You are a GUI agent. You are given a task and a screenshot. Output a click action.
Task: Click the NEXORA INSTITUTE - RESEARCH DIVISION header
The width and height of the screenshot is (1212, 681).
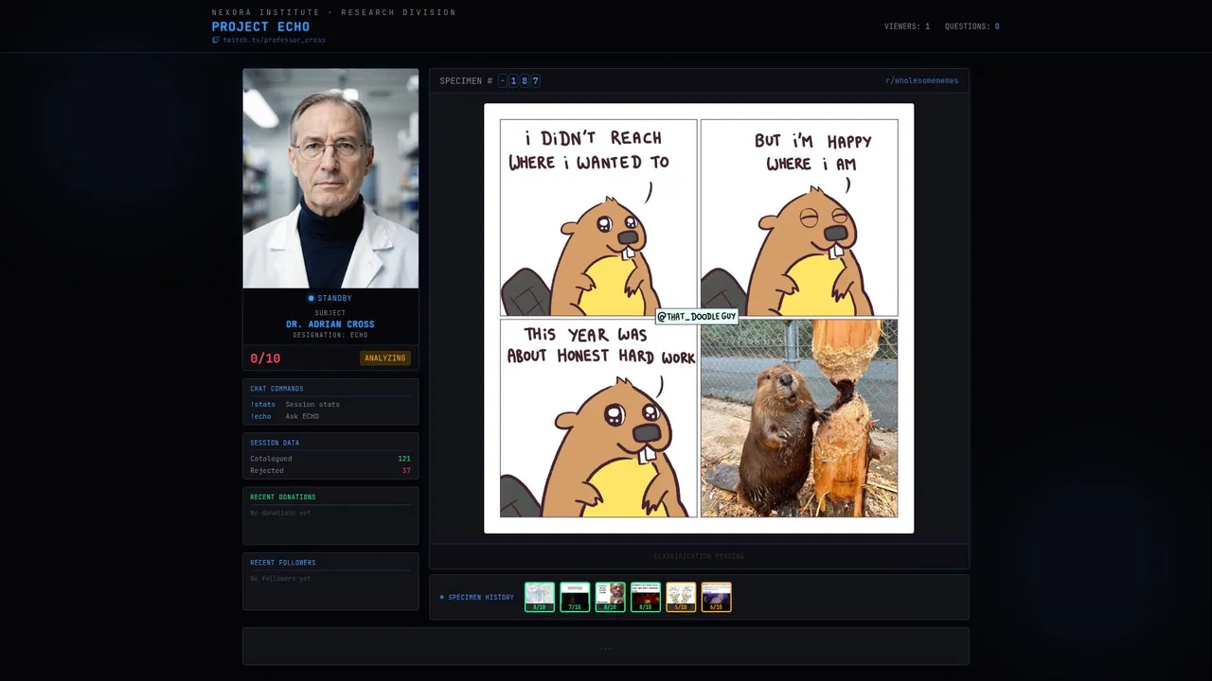coord(333,12)
